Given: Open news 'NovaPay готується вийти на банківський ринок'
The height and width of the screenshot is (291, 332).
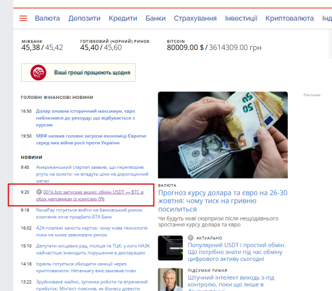Looking at the screenshot, I should pos(89,213).
